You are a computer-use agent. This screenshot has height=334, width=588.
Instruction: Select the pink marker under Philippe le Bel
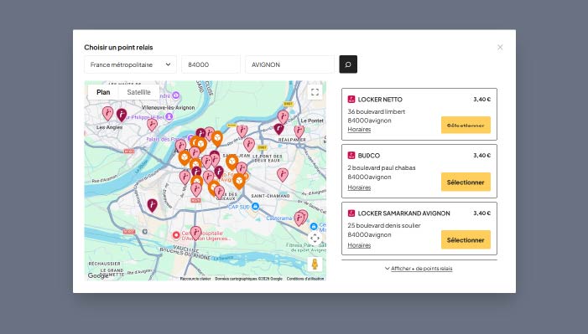pyautogui.click(x=152, y=125)
